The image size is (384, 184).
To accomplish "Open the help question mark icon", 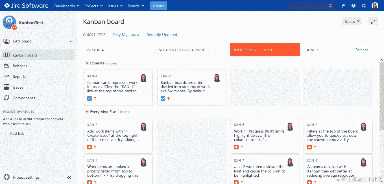I will tap(354, 6).
